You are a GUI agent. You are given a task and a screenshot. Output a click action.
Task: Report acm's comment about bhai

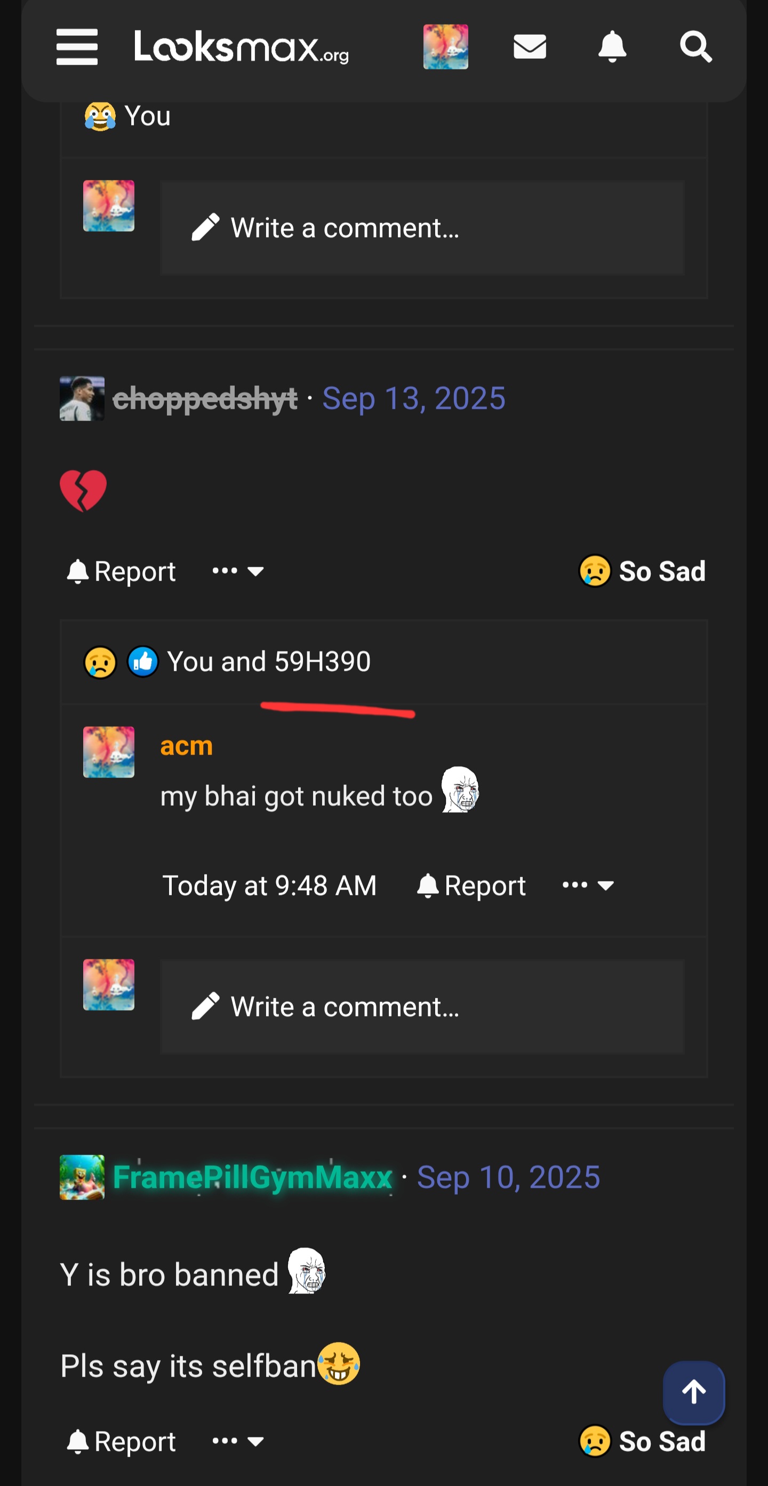pyautogui.click(x=471, y=886)
